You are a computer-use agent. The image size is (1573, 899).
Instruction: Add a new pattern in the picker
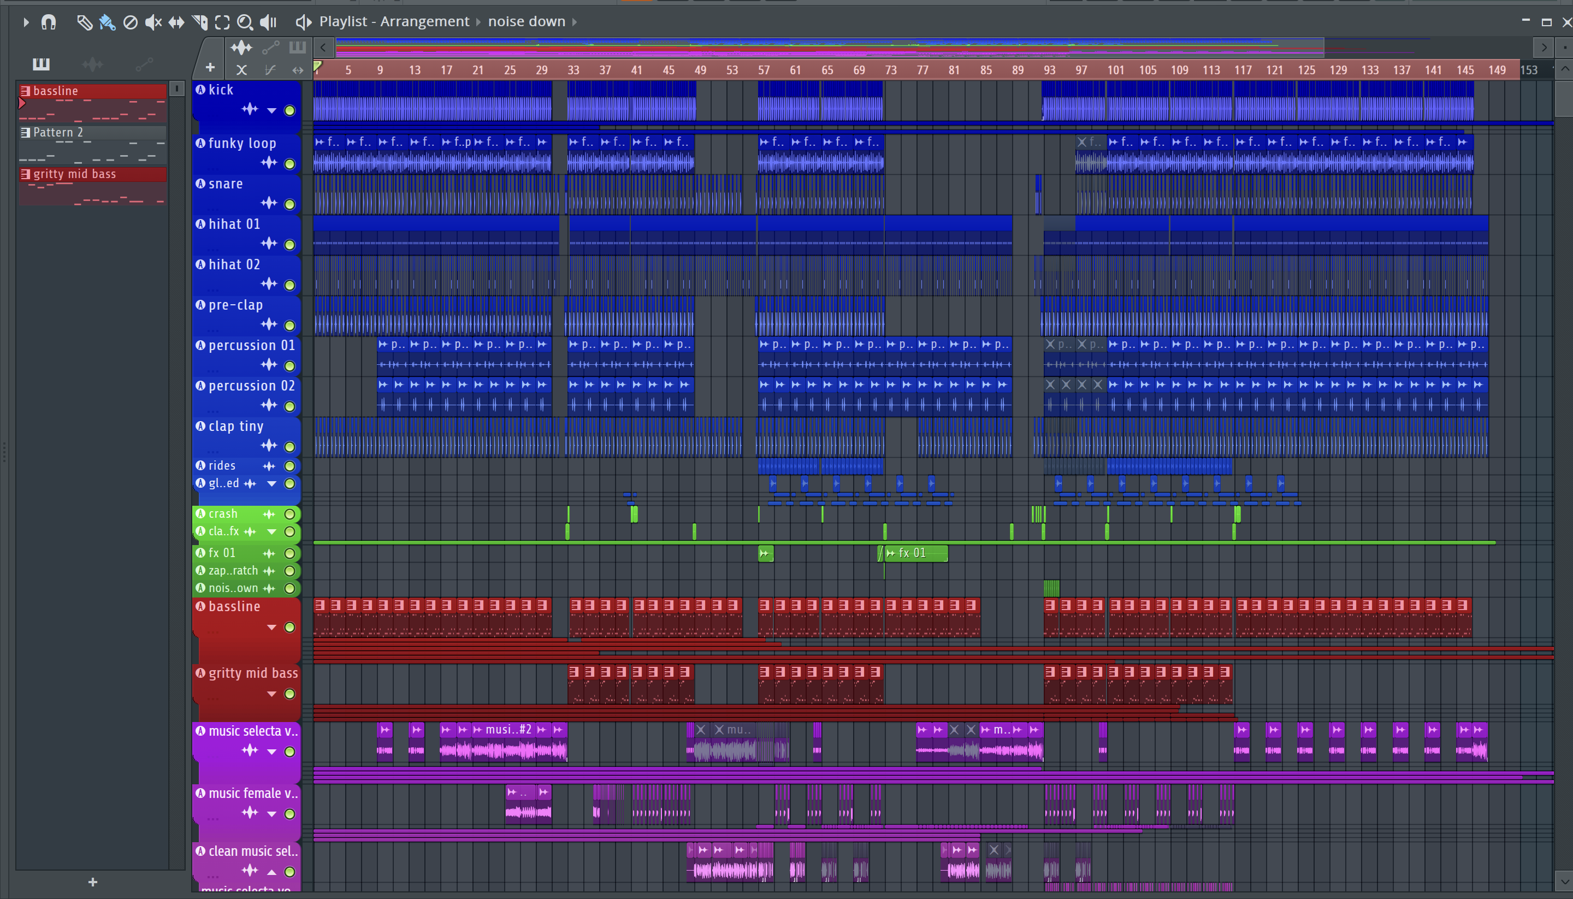coord(93,882)
